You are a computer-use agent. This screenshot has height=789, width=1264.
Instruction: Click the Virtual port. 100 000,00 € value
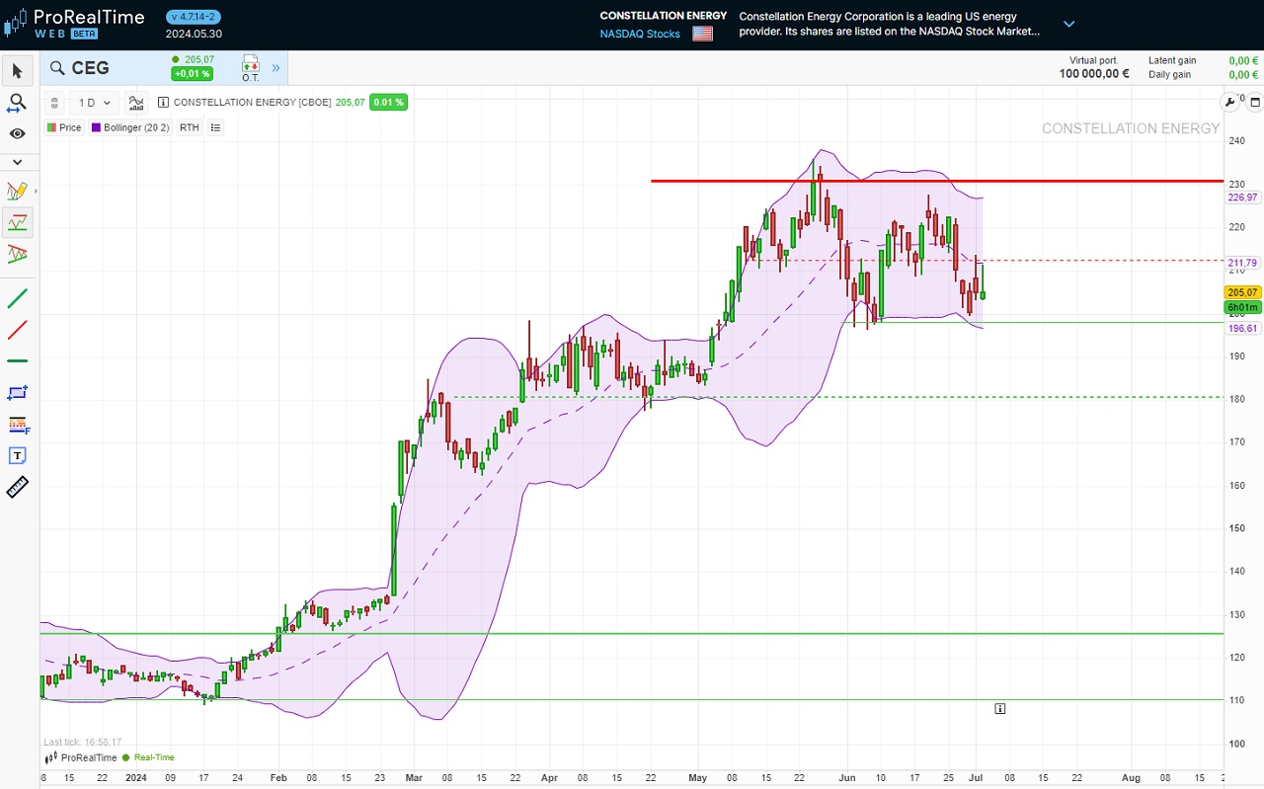(1094, 73)
